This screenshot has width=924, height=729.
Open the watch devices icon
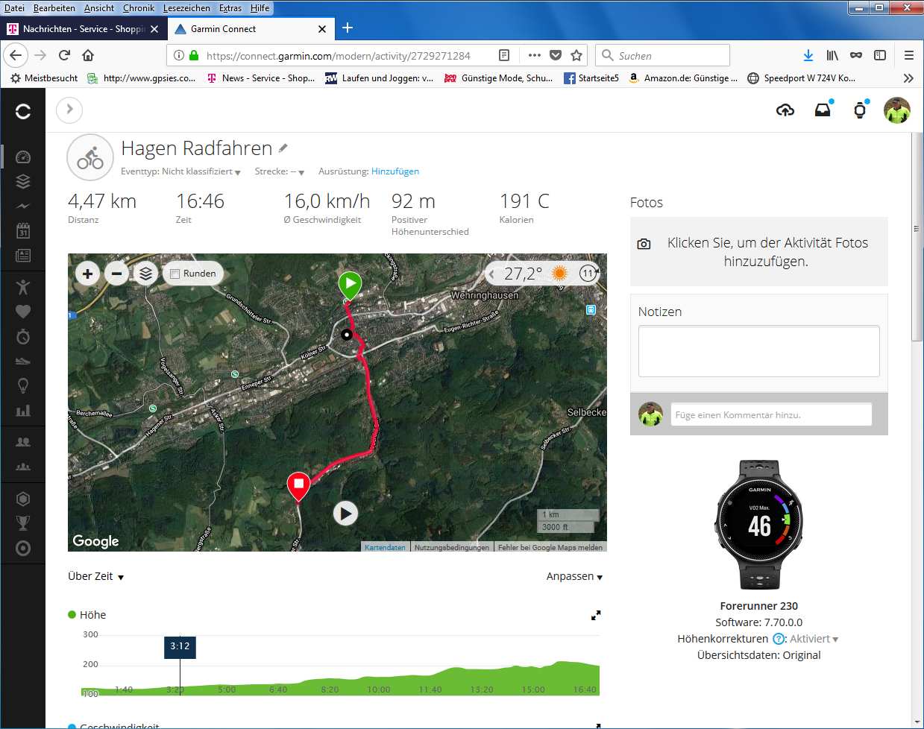click(x=860, y=110)
